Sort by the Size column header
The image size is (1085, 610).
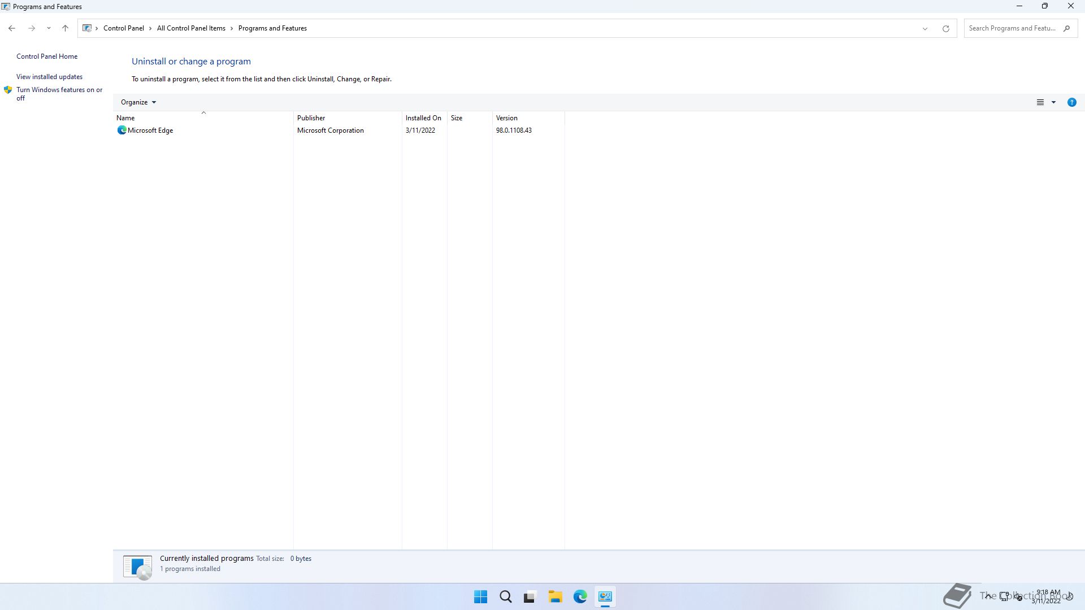(470, 117)
